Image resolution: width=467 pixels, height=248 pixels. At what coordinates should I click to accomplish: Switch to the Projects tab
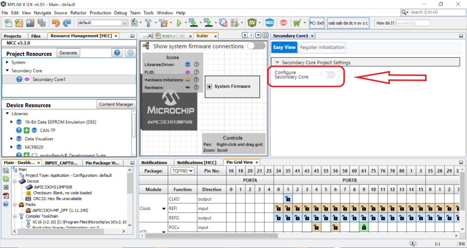coord(12,36)
